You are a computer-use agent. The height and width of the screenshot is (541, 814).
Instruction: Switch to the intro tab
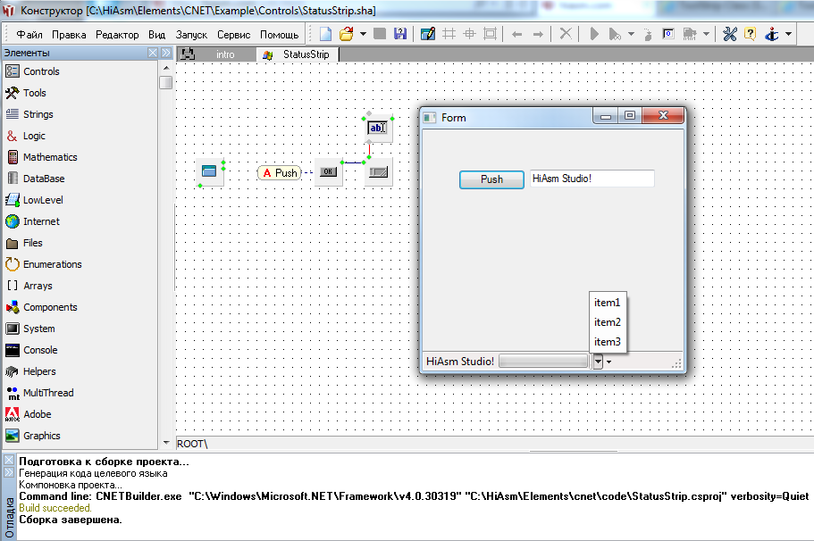224,54
